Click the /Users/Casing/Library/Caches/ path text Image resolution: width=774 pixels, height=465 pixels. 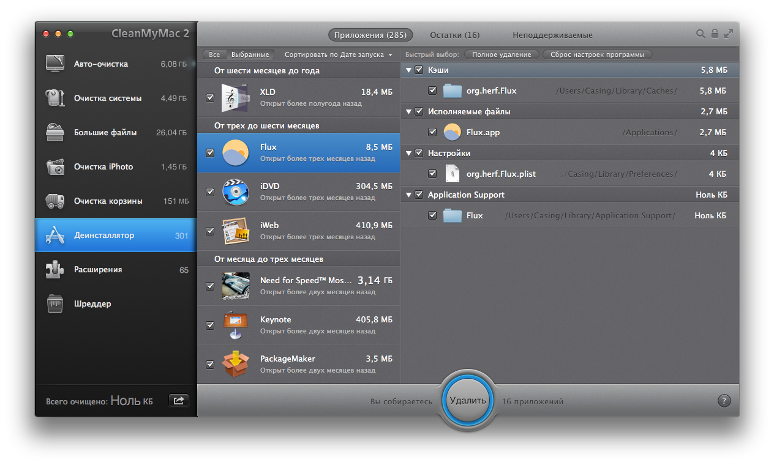pyautogui.click(x=617, y=91)
